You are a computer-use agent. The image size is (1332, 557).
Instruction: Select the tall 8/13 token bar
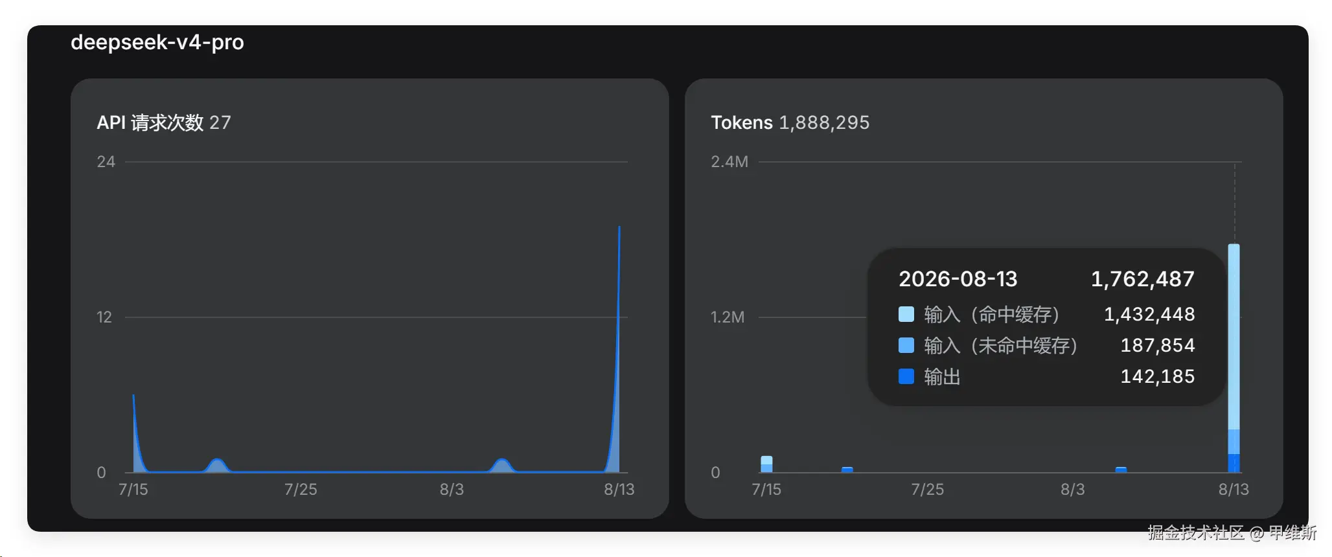[x=1234, y=358]
